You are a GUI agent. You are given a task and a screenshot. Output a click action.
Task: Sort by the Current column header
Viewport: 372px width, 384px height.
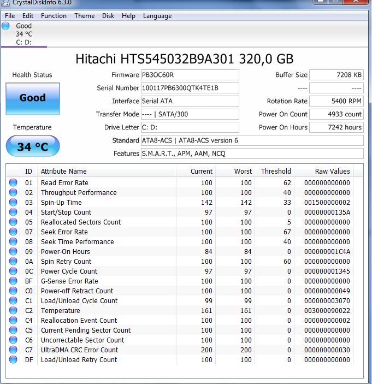196,171
